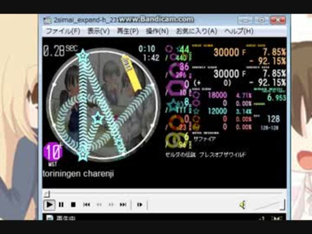
Task: Click the '12000' score value
Action: point(217,111)
